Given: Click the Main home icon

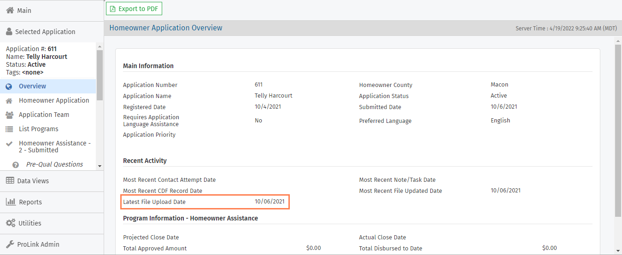Looking at the screenshot, I should click(x=10, y=11).
